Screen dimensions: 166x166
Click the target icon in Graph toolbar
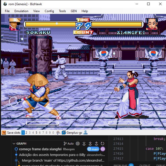[78, 144]
